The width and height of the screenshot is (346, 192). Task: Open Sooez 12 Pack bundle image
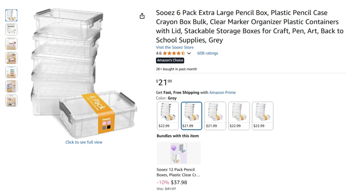point(179,153)
